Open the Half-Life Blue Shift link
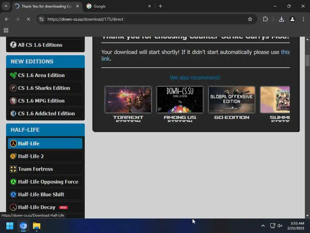This screenshot has width=310, height=233. 45,194
